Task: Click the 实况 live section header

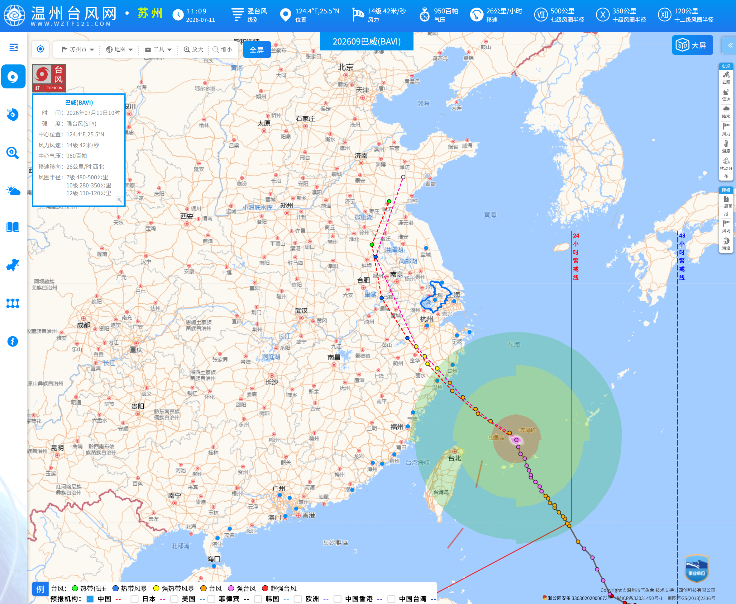Action: coord(726,66)
